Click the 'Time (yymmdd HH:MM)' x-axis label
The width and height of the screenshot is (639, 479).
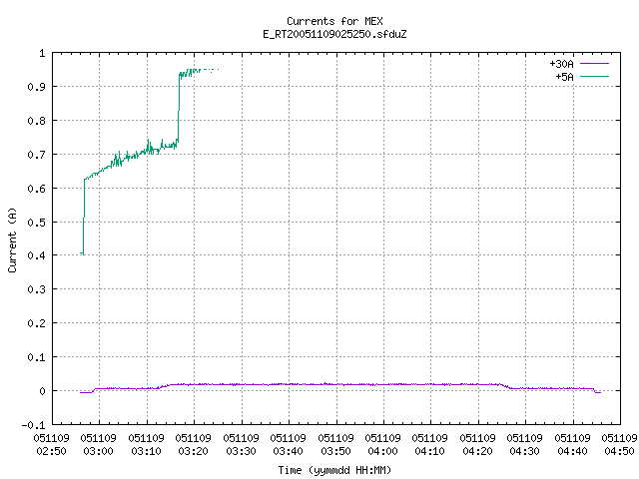[x=334, y=470]
